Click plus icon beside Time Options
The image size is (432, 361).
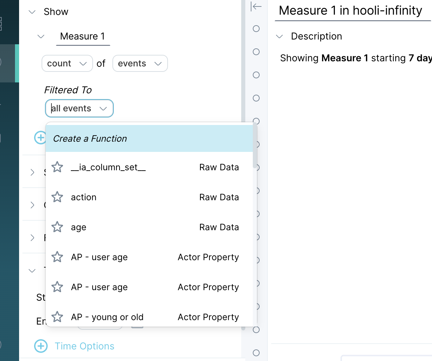41,346
